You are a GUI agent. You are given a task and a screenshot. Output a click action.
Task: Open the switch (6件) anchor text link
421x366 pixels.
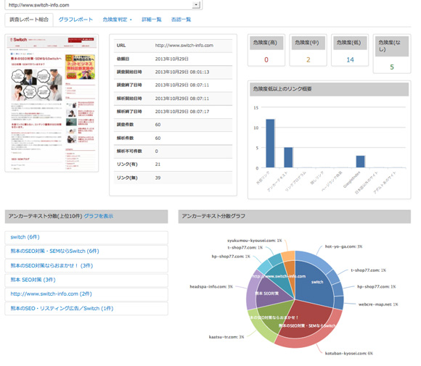[25, 237]
